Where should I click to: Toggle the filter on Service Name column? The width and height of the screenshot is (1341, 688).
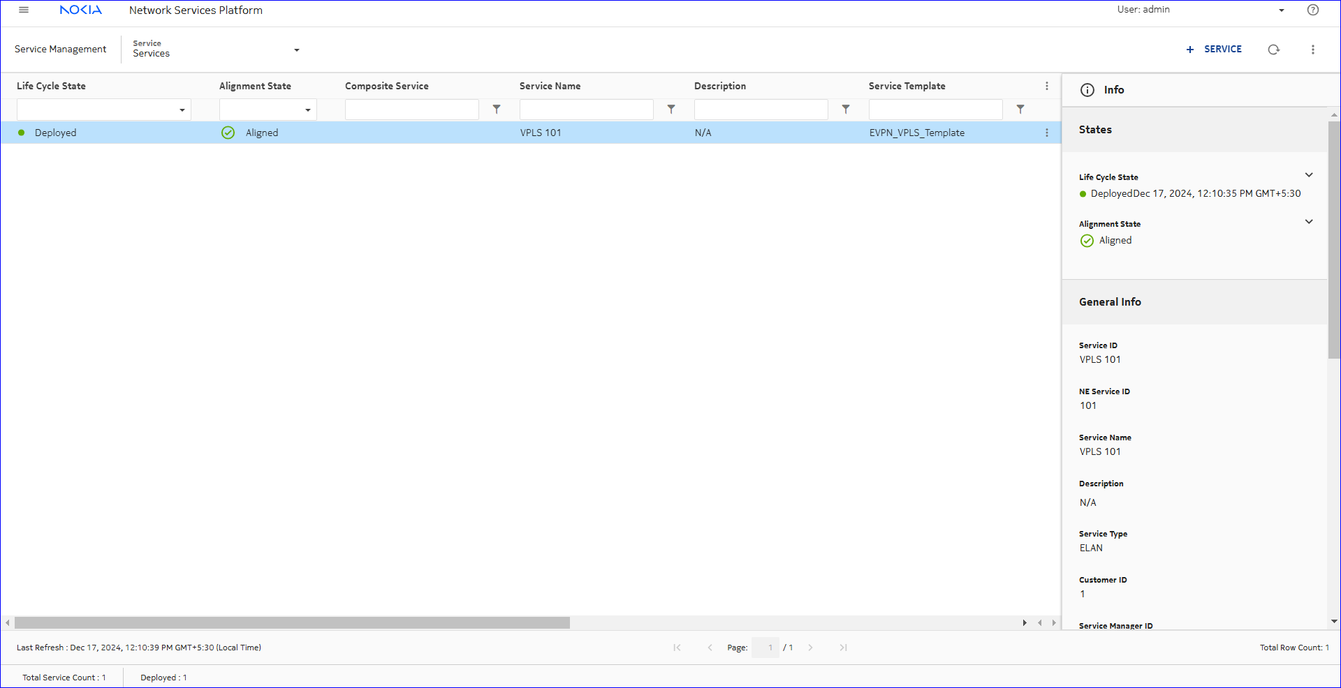[x=671, y=110]
